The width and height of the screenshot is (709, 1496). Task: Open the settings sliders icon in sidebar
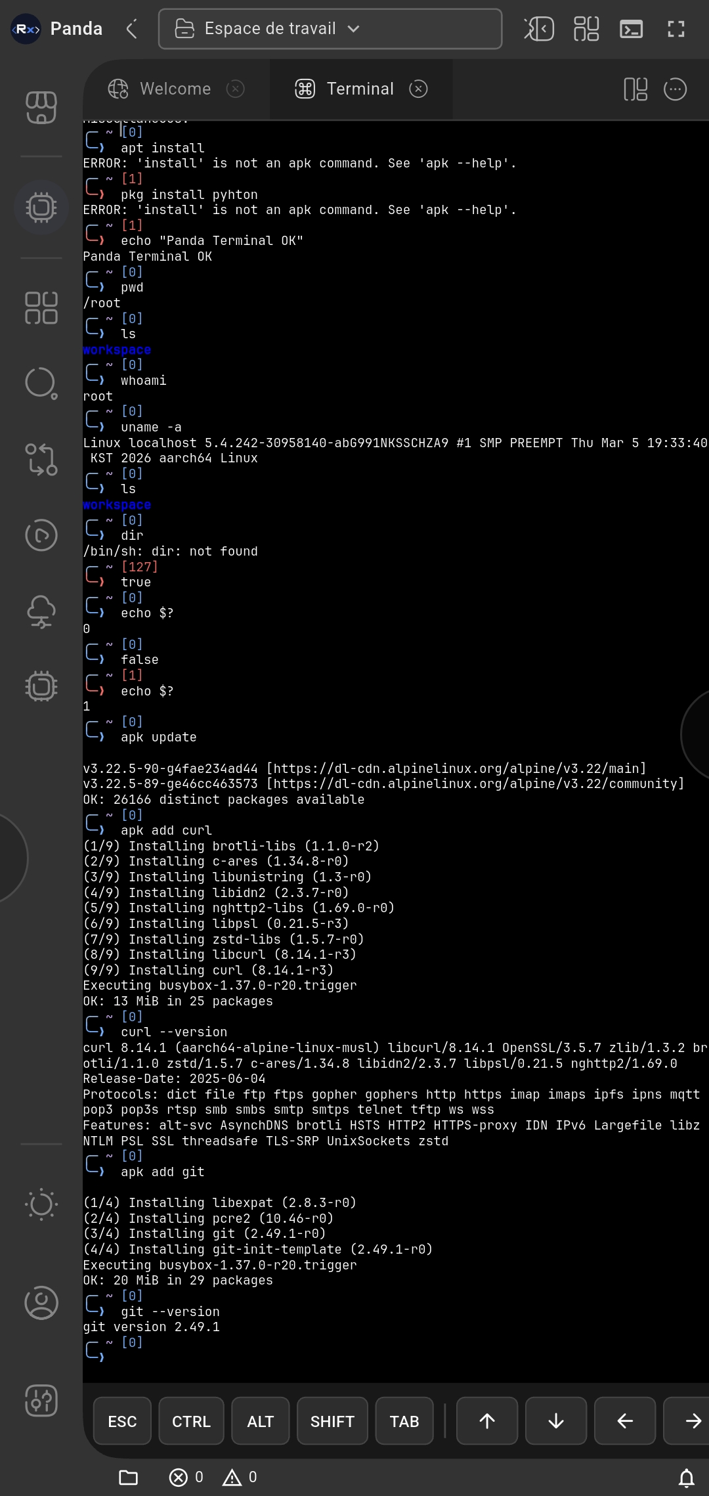point(41,1401)
